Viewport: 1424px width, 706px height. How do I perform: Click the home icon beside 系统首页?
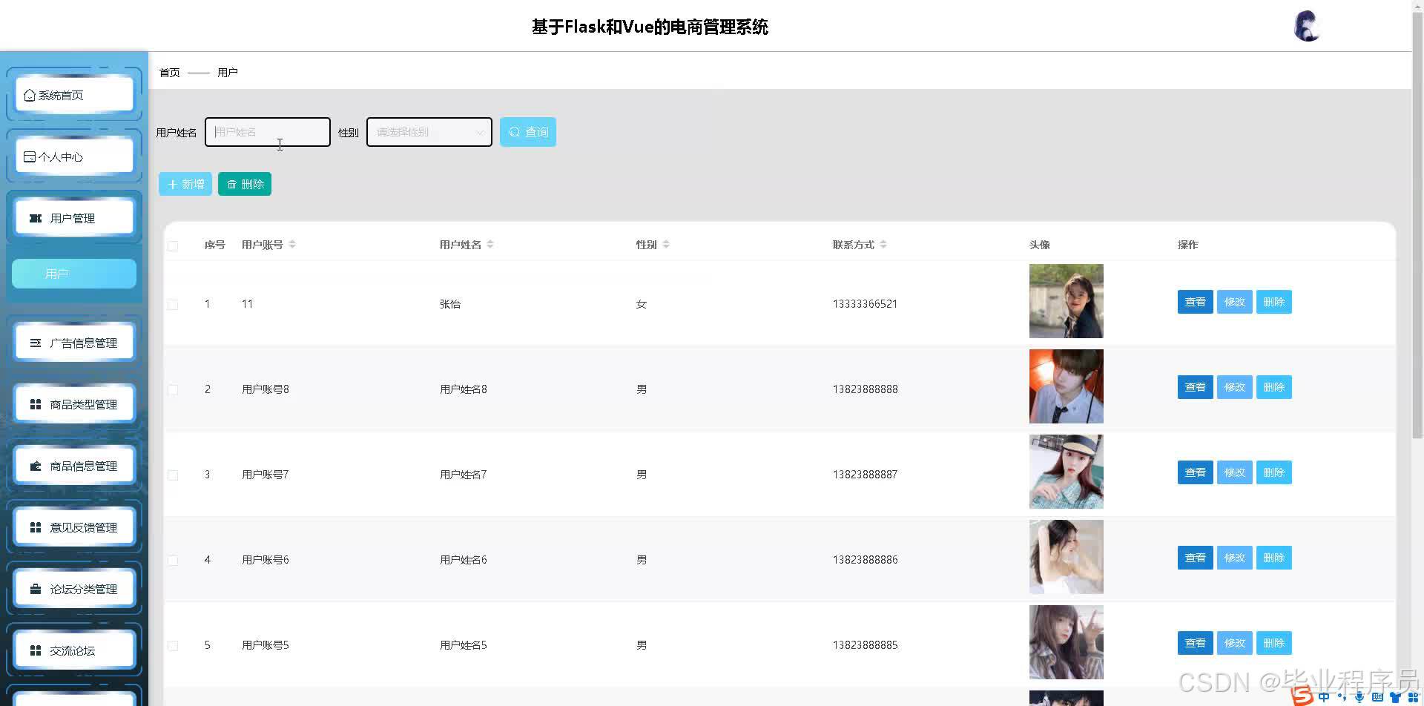(30, 95)
